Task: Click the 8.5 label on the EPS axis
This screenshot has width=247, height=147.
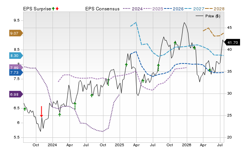Action: 17,50
